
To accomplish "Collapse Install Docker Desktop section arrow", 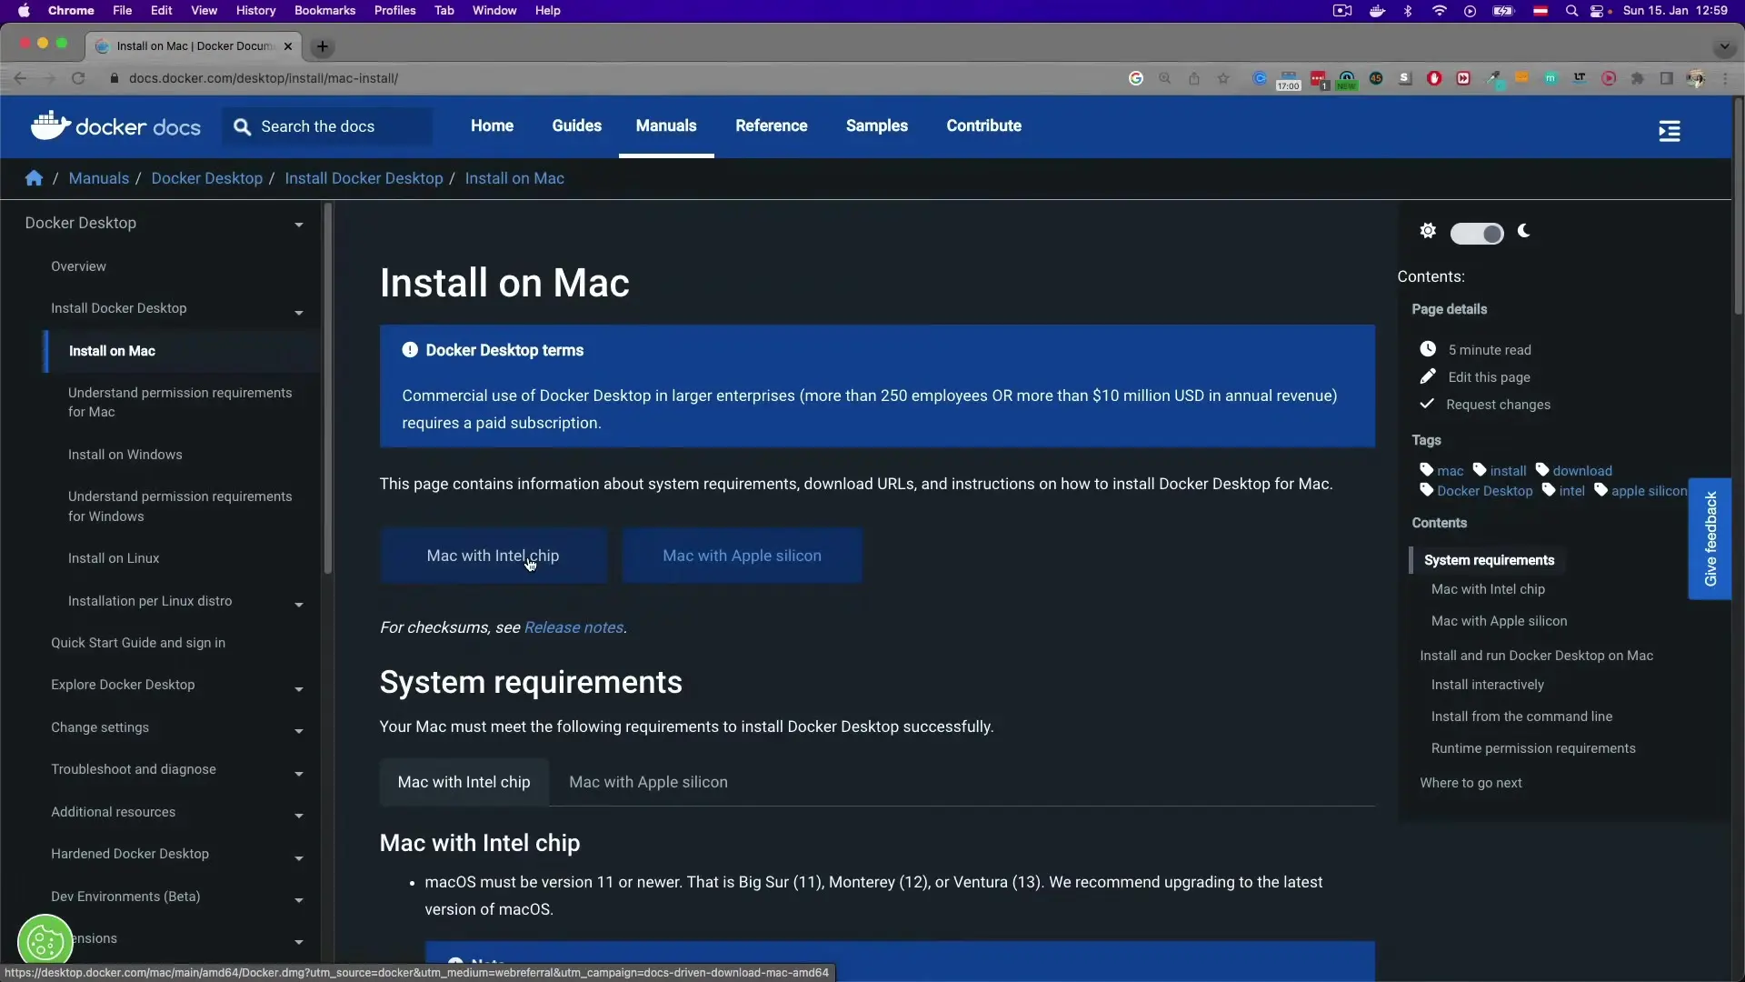I will tap(298, 313).
